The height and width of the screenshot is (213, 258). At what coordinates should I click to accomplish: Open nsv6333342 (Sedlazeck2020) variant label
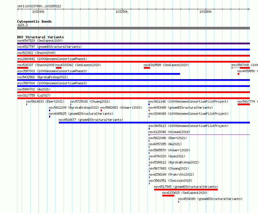(x=78, y=65)
